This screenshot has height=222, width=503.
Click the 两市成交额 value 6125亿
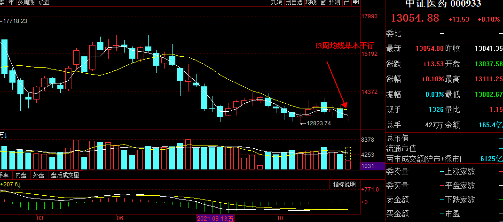[x=491, y=159]
